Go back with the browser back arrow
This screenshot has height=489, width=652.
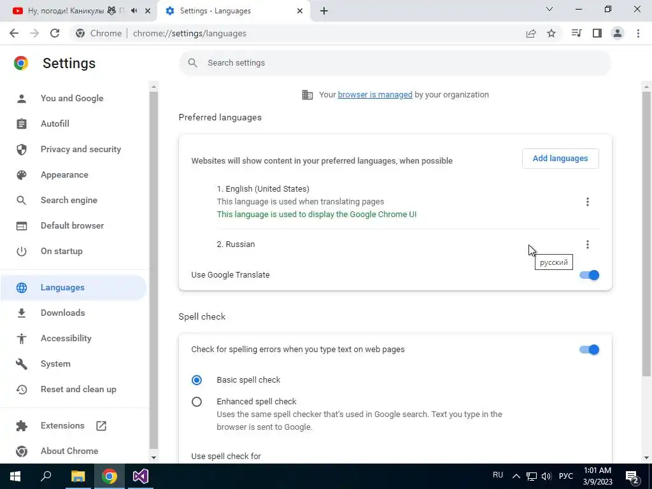(x=14, y=33)
